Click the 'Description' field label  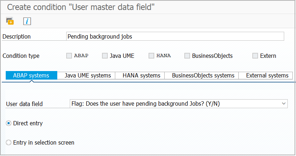(x=16, y=36)
